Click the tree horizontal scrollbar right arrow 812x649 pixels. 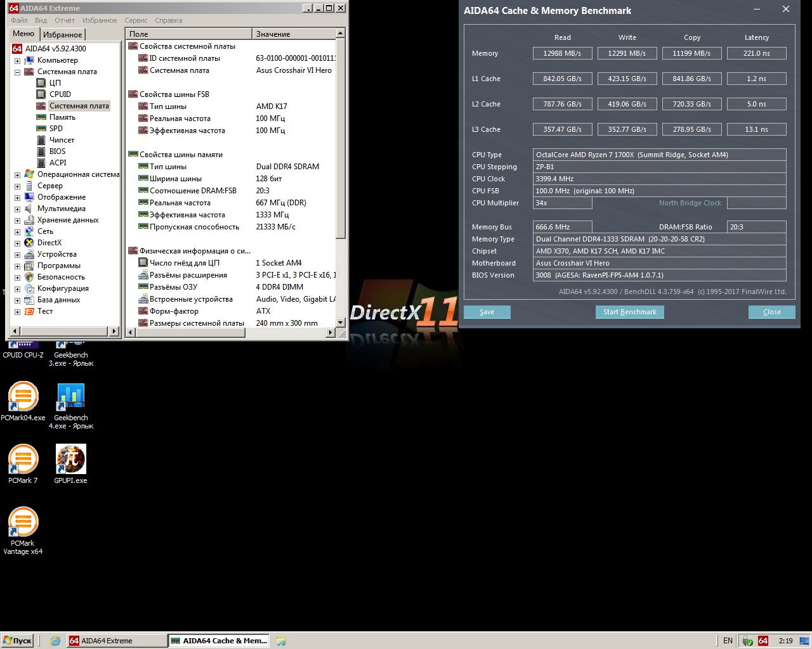tap(114, 331)
